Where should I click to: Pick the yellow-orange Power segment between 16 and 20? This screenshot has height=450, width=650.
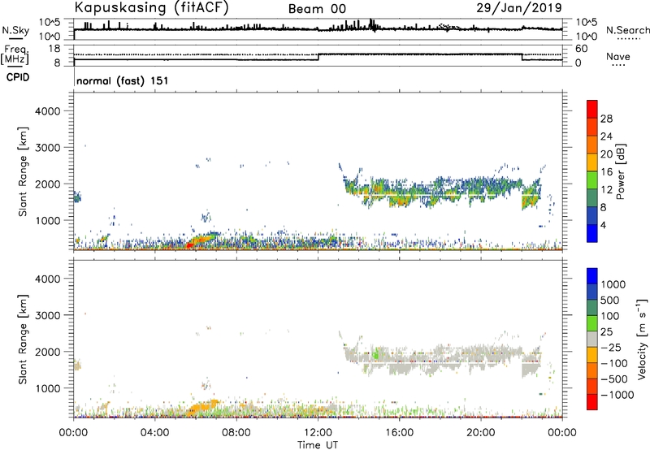point(592,162)
